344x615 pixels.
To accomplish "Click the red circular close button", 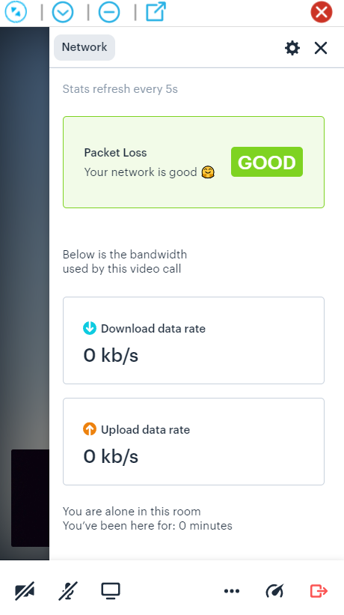I will coord(322,12).
